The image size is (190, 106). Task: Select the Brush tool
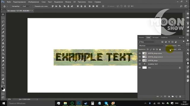[x=3, y=39]
